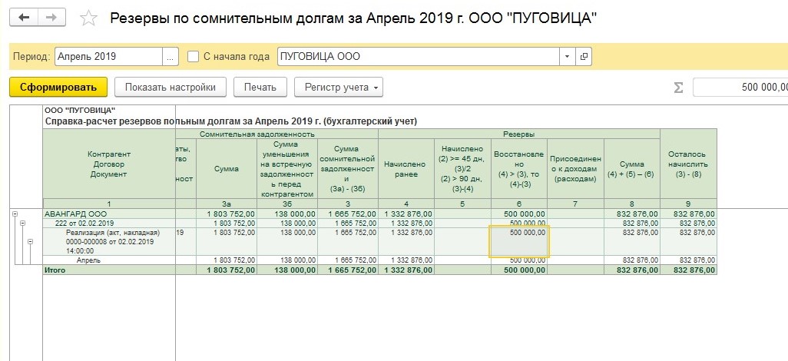This screenshot has height=361, width=788.
Task: Click the Печать button
Action: [260, 88]
